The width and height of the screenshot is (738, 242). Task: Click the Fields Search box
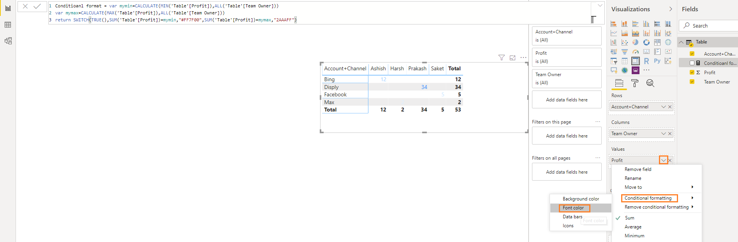tap(709, 26)
